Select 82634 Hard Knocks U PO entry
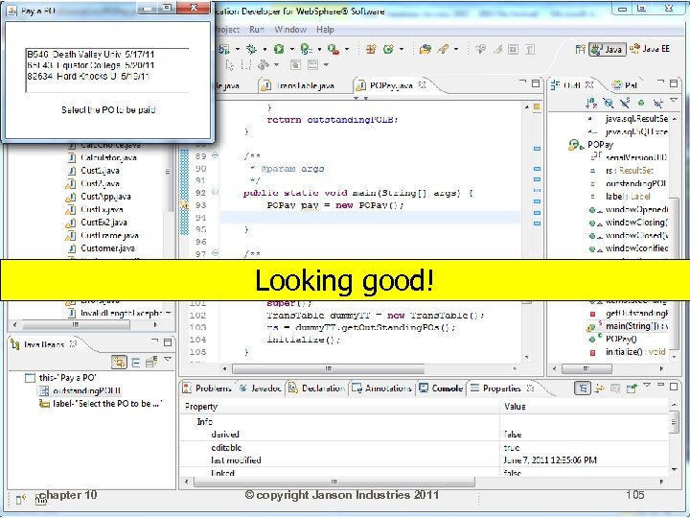 pyautogui.click(x=88, y=76)
